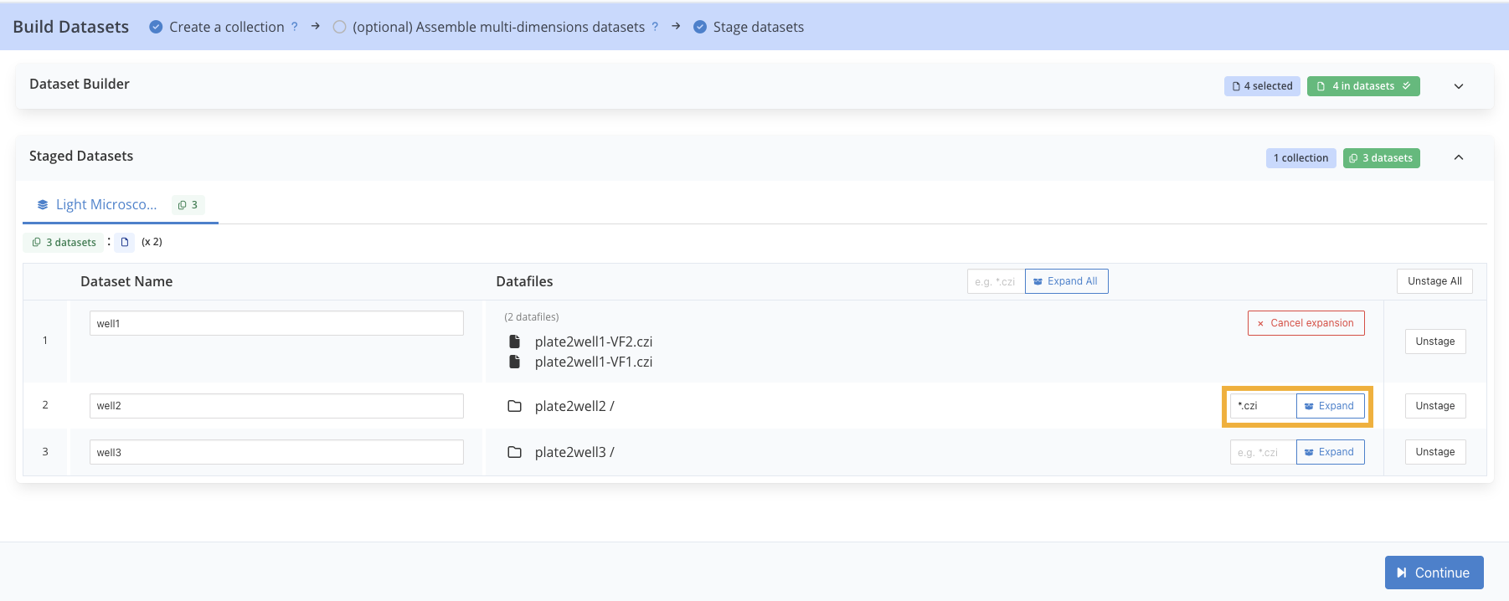
Task: Click the file icon beside (x 2)
Action: point(125,242)
